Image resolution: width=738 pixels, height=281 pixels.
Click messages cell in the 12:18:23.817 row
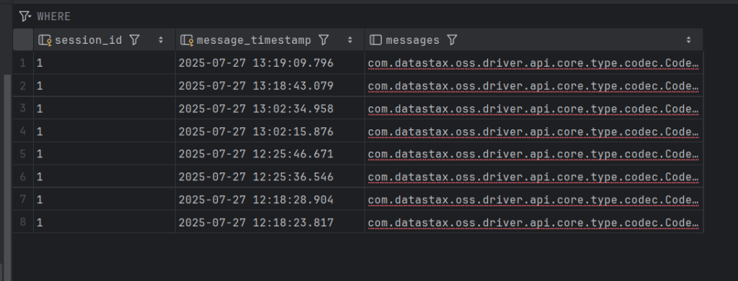tap(534, 222)
